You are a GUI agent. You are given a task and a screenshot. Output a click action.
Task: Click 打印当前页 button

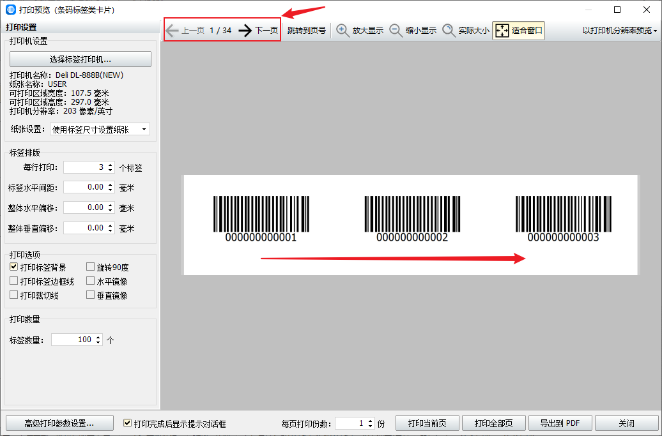point(427,423)
